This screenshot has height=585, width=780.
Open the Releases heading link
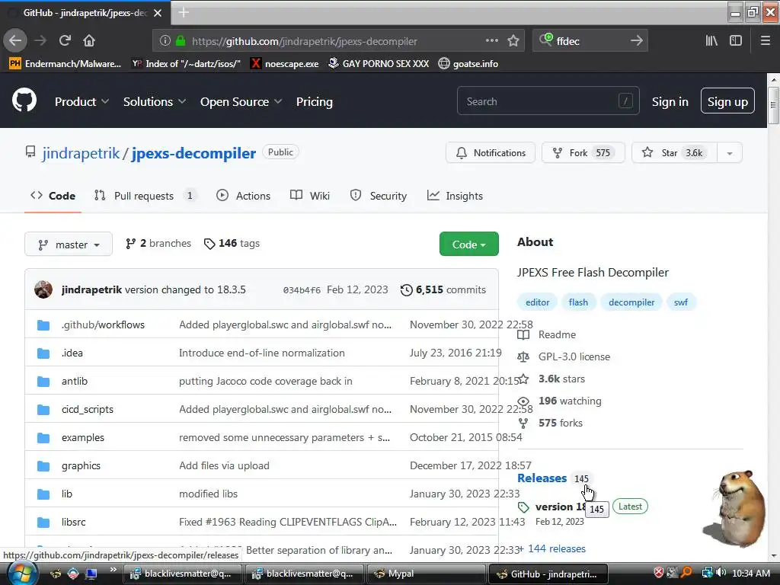click(x=542, y=478)
